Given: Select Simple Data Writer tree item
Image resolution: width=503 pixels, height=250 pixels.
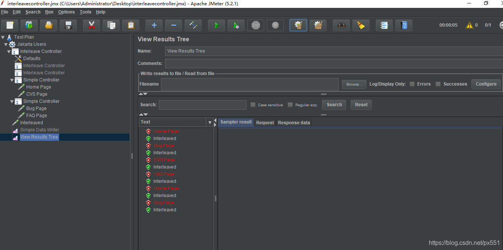Looking at the screenshot, I should click(x=40, y=130).
